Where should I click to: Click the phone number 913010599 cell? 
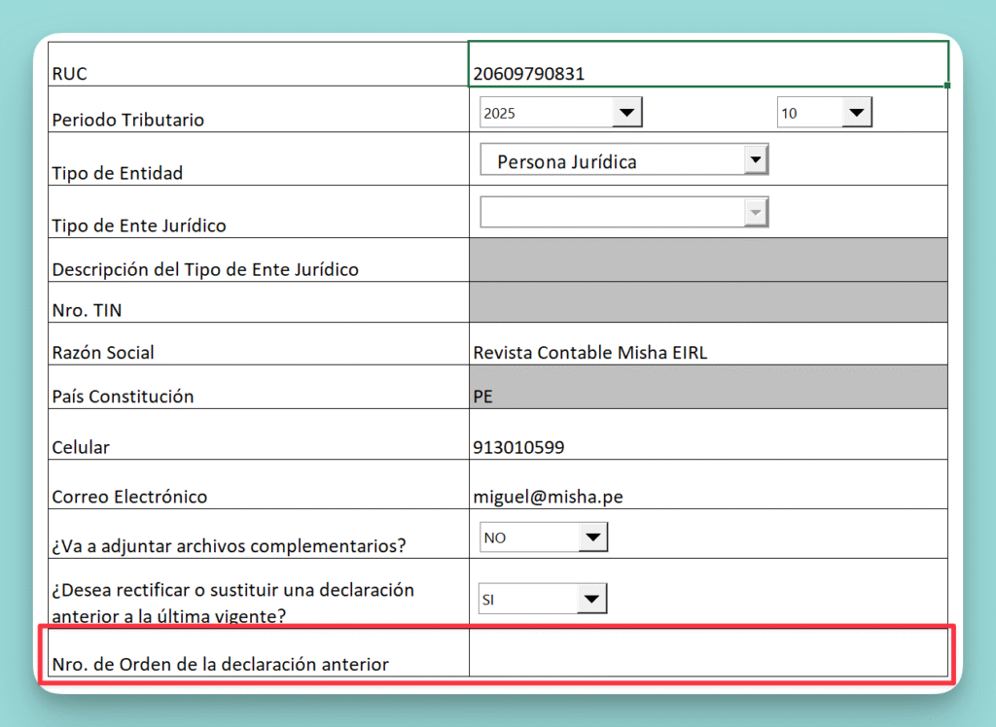(707, 434)
